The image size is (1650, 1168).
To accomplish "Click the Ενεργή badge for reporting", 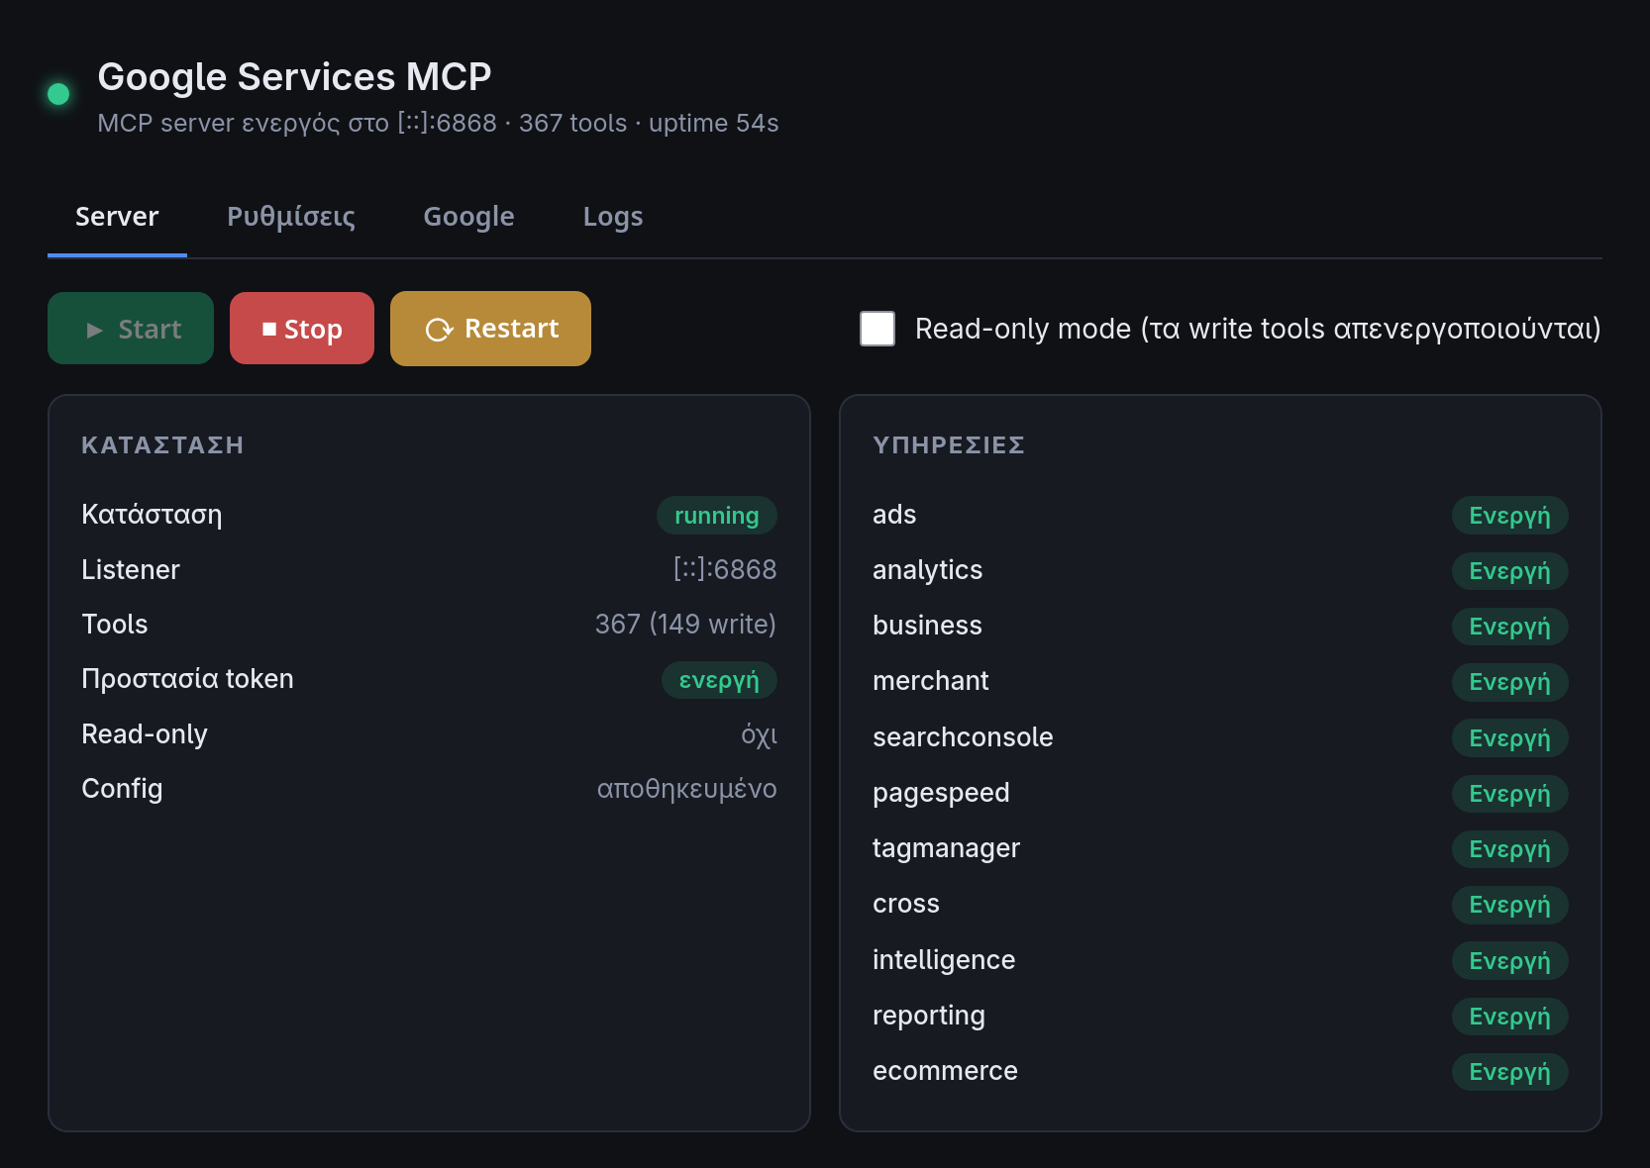I will [x=1509, y=1017].
